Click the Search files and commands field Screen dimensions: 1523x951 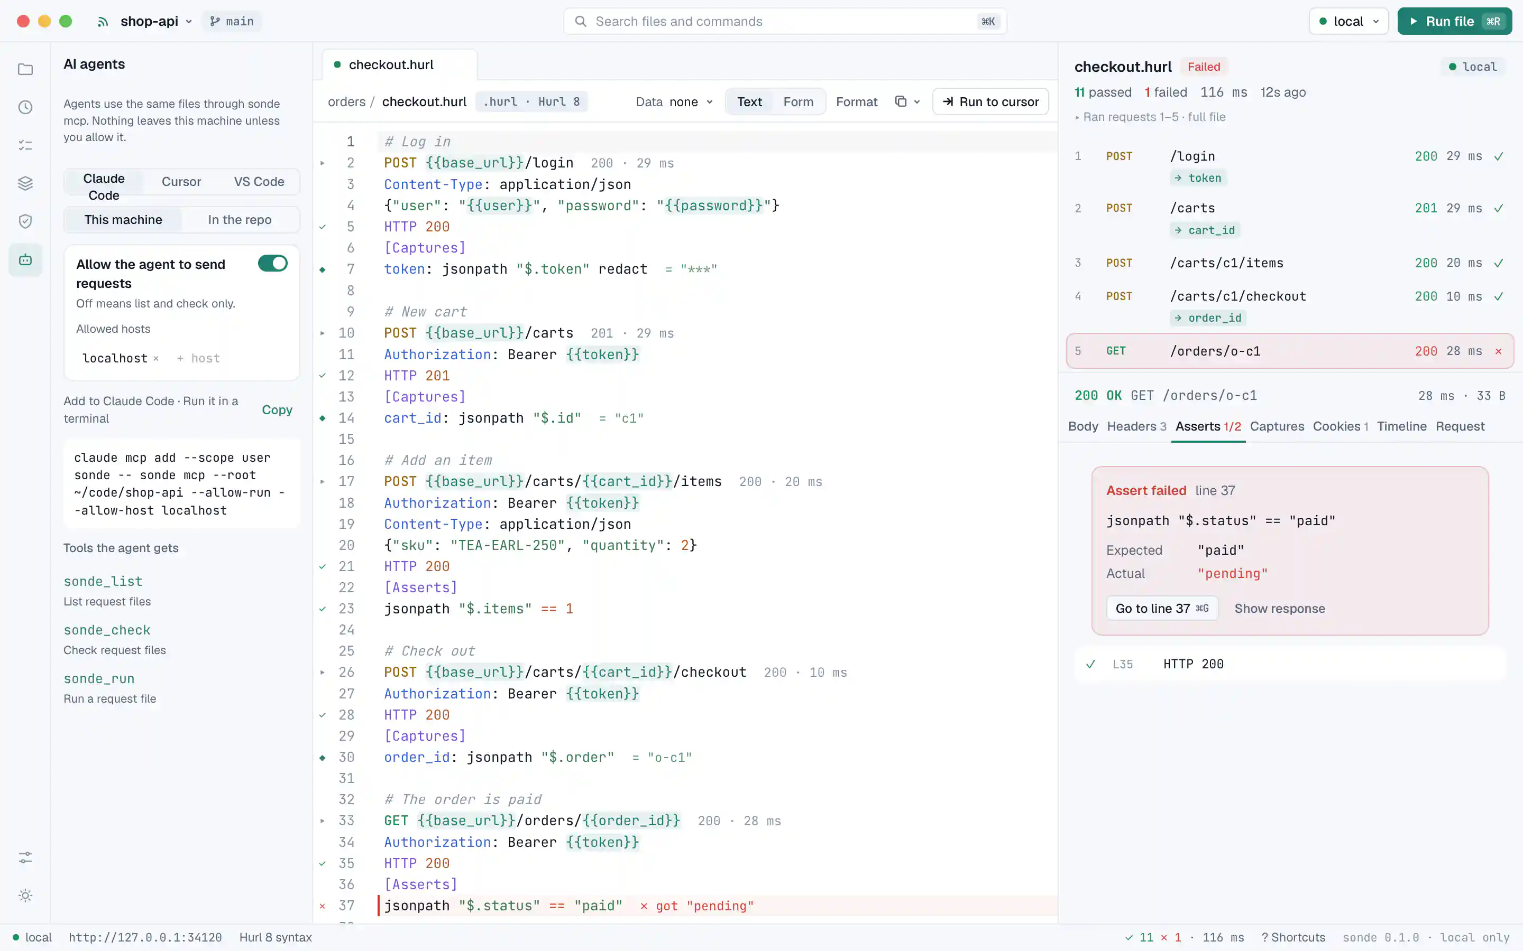pyautogui.click(x=785, y=21)
